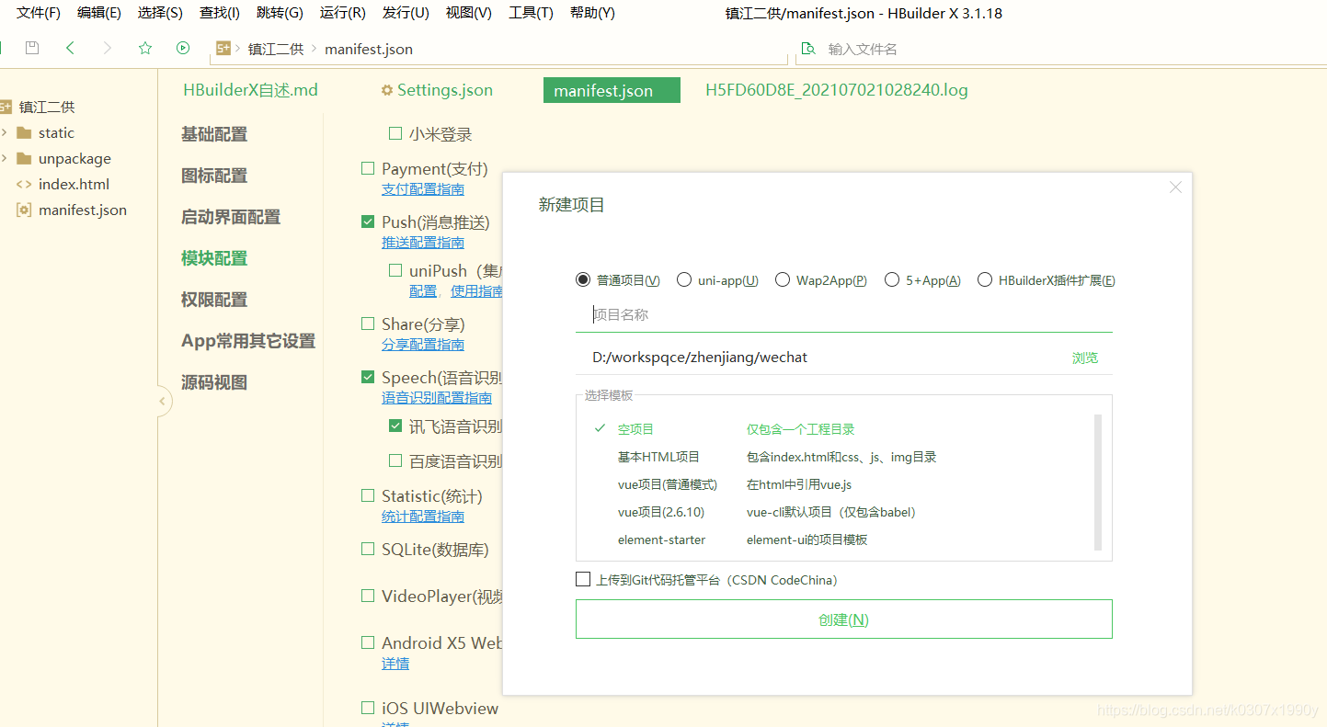The width and height of the screenshot is (1327, 727).
Task: Click the manifest.json file icon in sidebar
Action: 23,210
